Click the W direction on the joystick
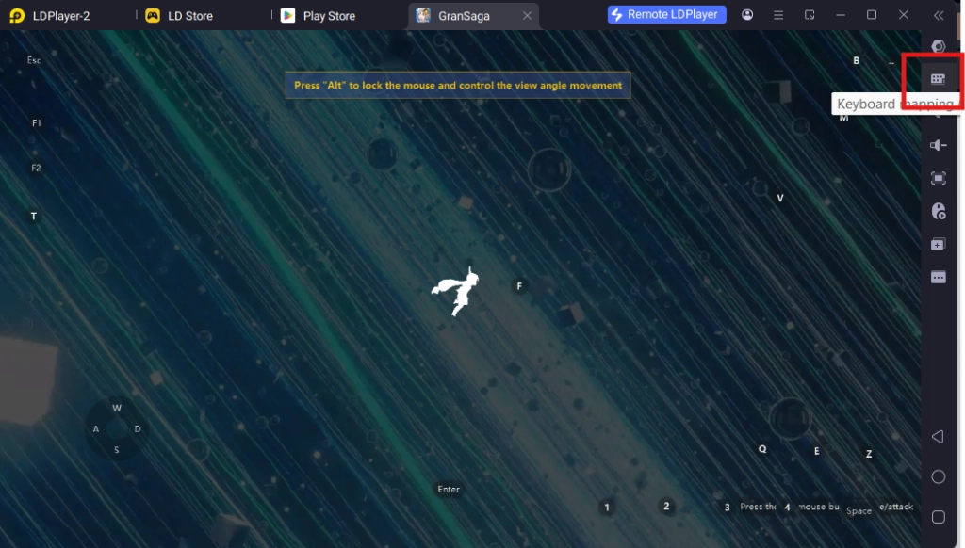 click(x=117, y=408)
